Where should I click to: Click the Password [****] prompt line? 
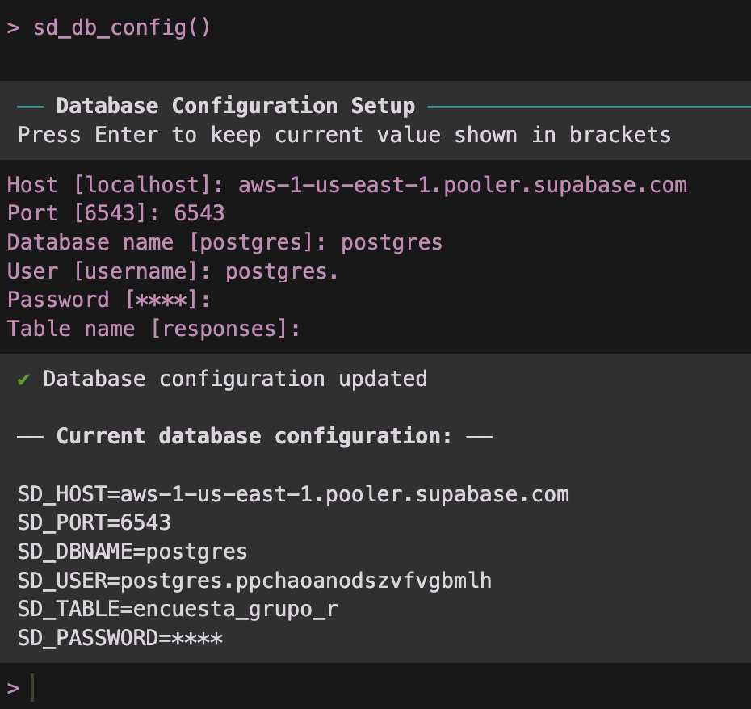coord(109,300)
